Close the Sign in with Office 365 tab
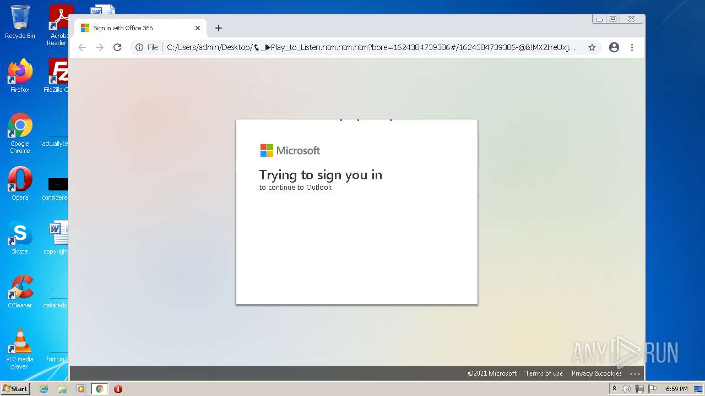Screen dimensions: 705x396 coord(198,28)
